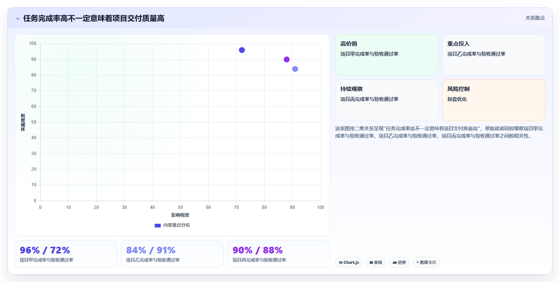Click the 表格 tag
The image size is (560, 282).
coord(376,262)
